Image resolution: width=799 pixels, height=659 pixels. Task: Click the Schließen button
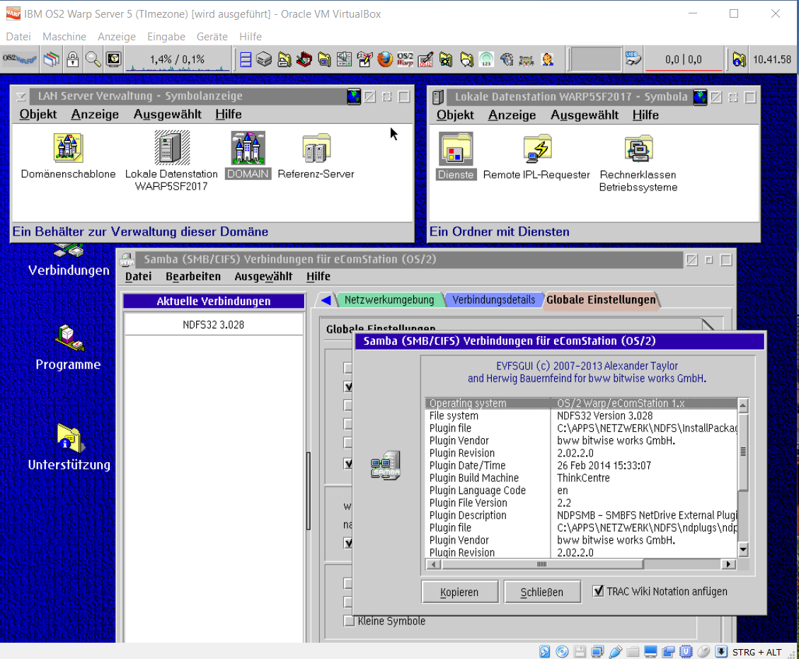[x=541, y=592]
